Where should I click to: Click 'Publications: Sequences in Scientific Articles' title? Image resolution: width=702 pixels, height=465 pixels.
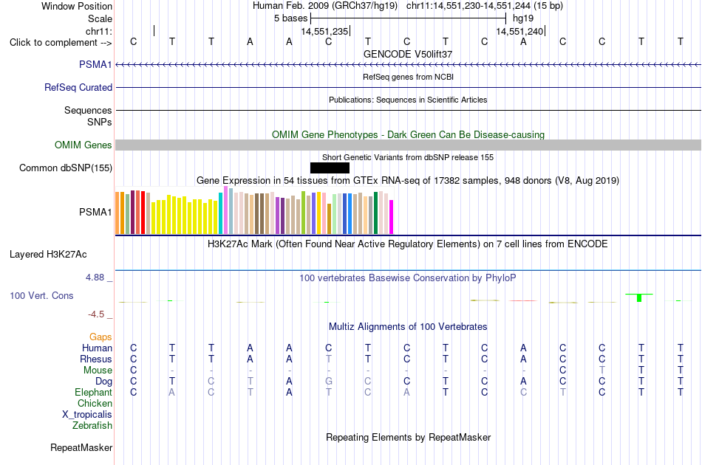408,100
